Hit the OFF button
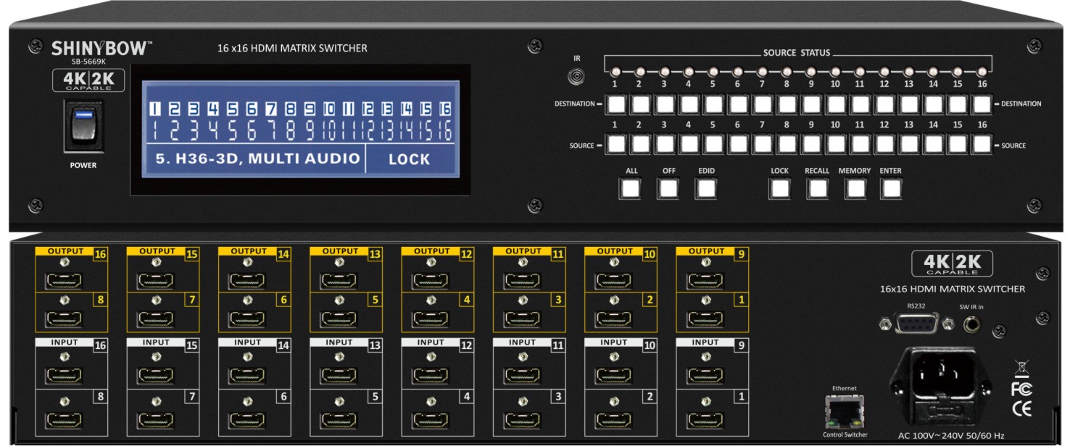 pyautogui.click(x=668, y=188)
